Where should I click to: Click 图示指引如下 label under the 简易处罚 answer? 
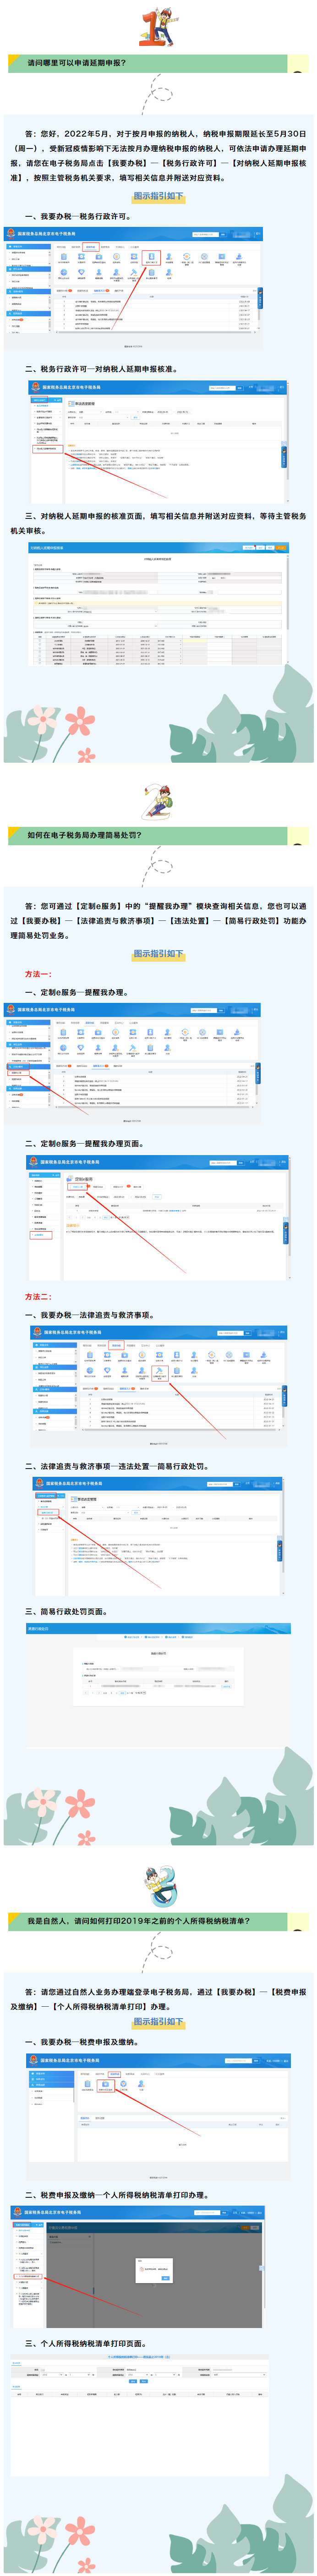(x=158, y=953)
